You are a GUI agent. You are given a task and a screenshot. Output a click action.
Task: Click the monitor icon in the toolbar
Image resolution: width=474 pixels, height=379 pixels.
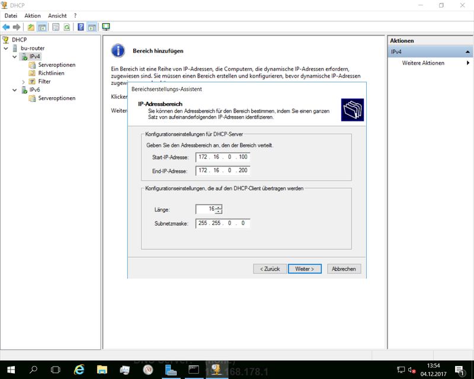(106, 27)
